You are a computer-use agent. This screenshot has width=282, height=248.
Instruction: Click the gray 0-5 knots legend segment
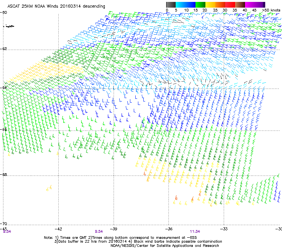point(171,5)
